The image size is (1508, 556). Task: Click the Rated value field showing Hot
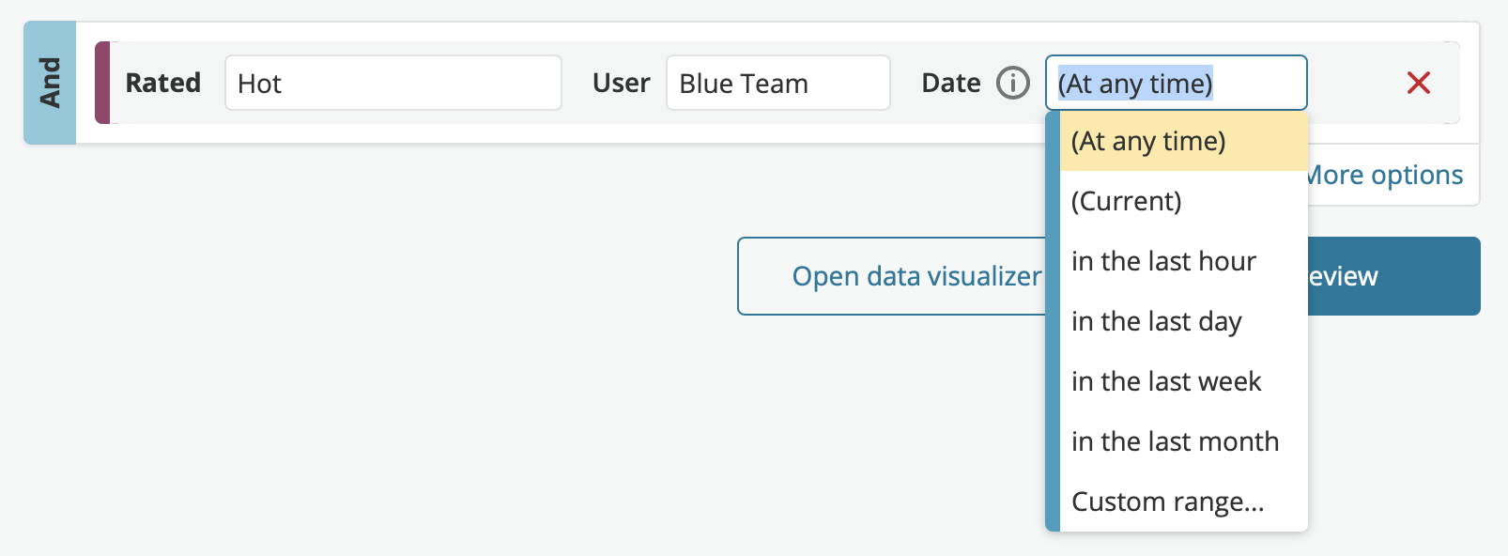point(393,83)
